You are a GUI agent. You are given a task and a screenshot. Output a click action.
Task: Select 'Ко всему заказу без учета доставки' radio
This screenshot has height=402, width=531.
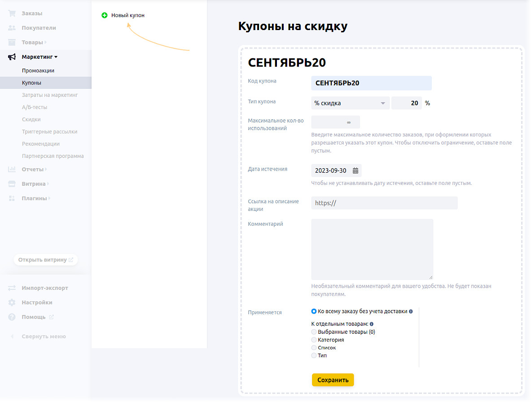[314, 311]
